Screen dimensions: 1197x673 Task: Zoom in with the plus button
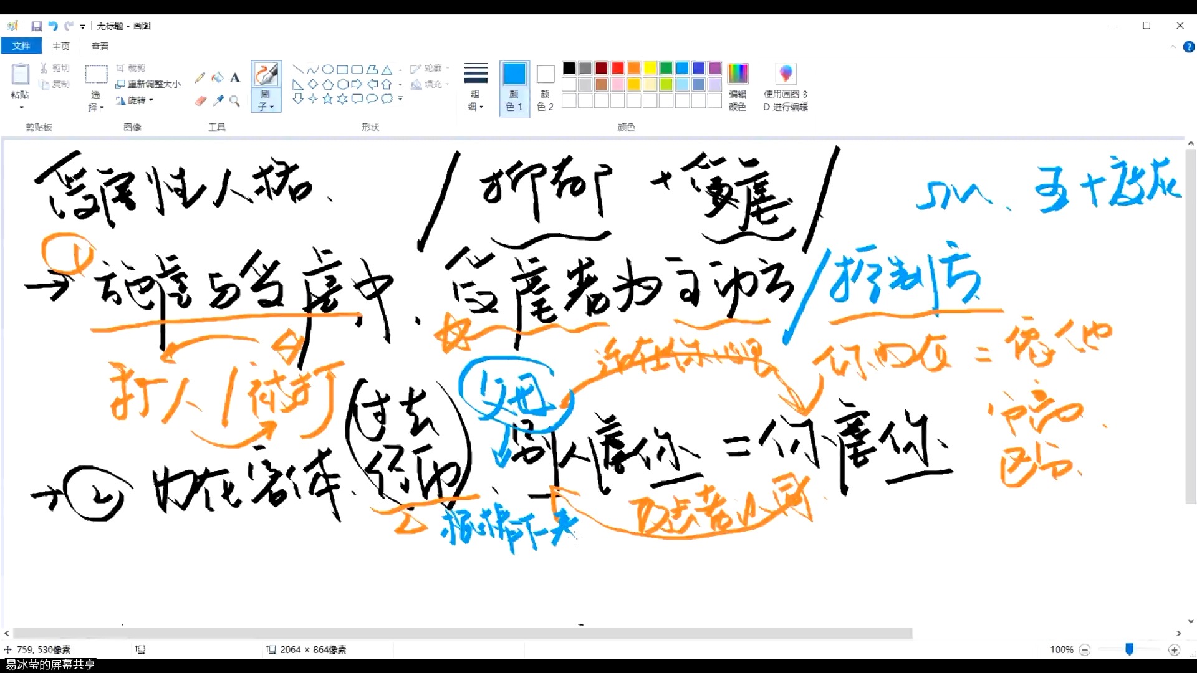pyautogui.click(x=1175, y=650)
